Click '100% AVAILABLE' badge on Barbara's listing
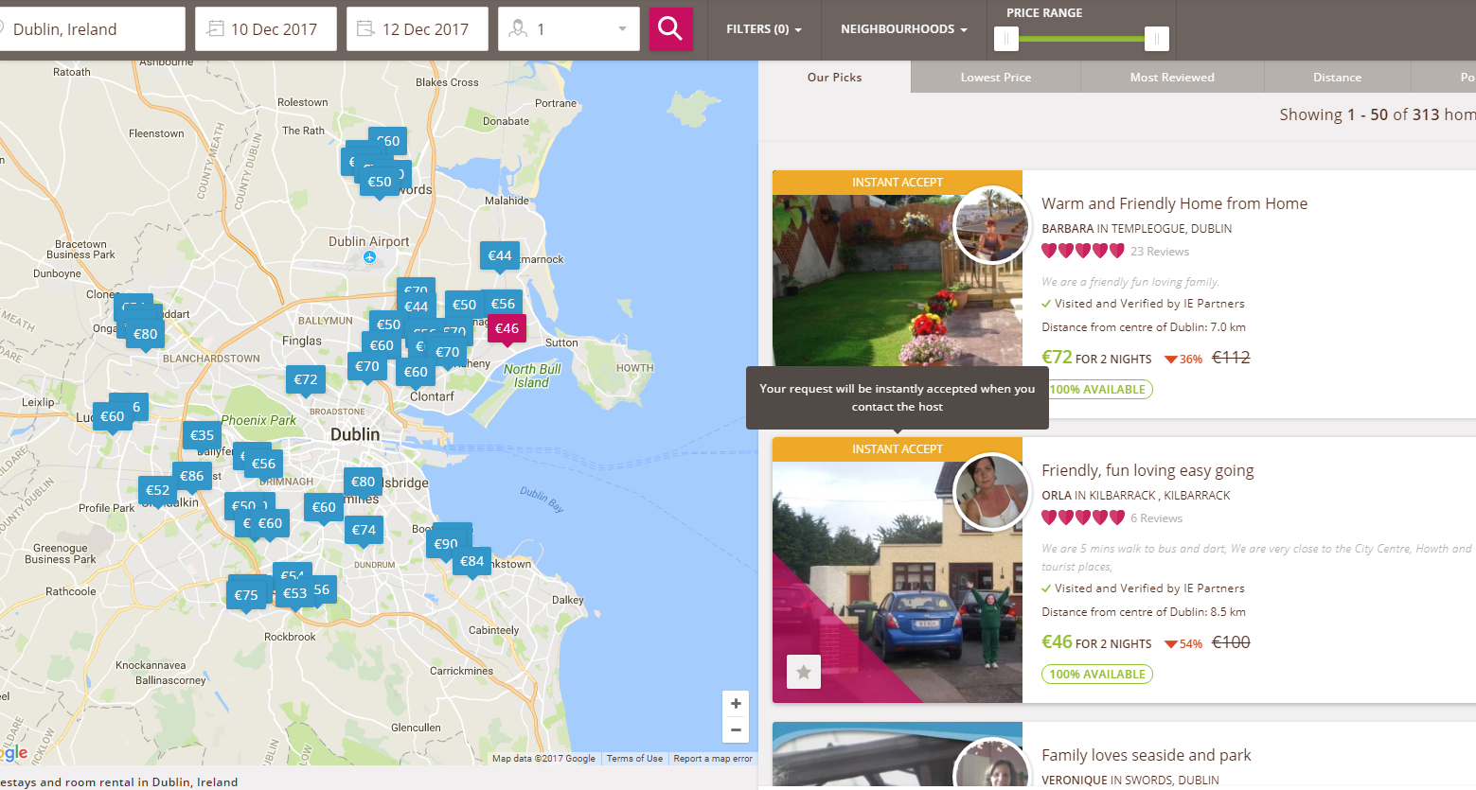This screenshot has width=1476, height=790. 1097,390
